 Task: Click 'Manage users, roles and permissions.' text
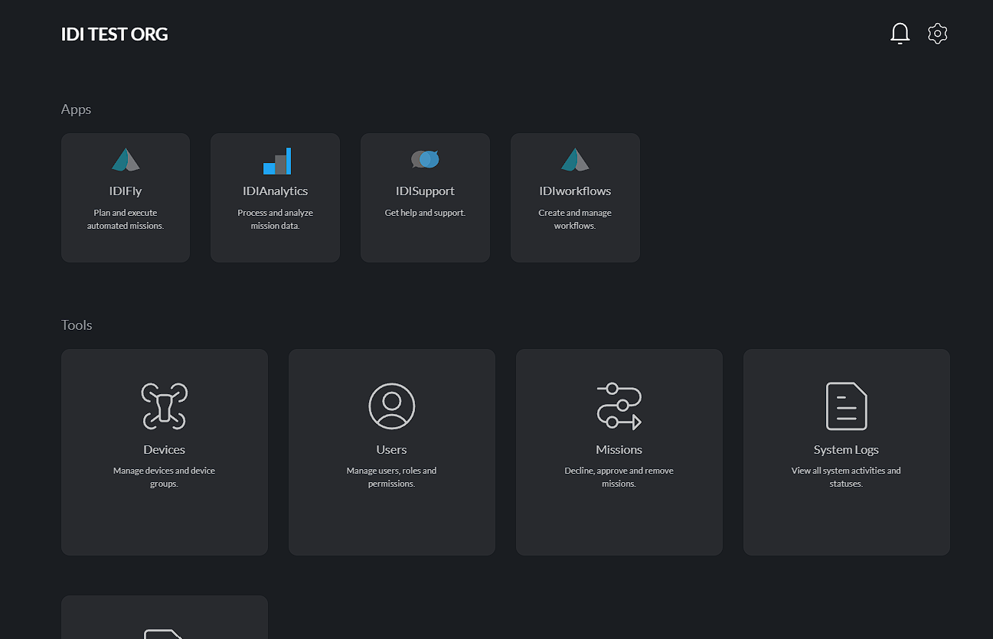click(x=392, y=478)
